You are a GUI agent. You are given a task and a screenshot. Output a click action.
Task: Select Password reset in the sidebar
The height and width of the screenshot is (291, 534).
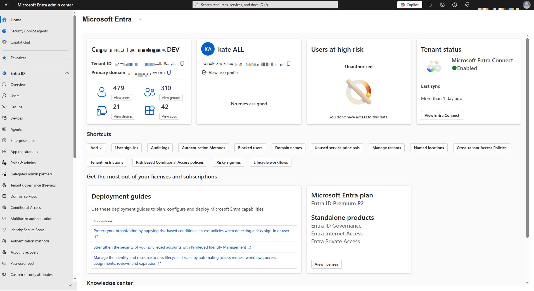(x=22, y=263)
